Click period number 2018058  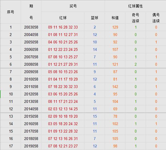tap(31, 139)
